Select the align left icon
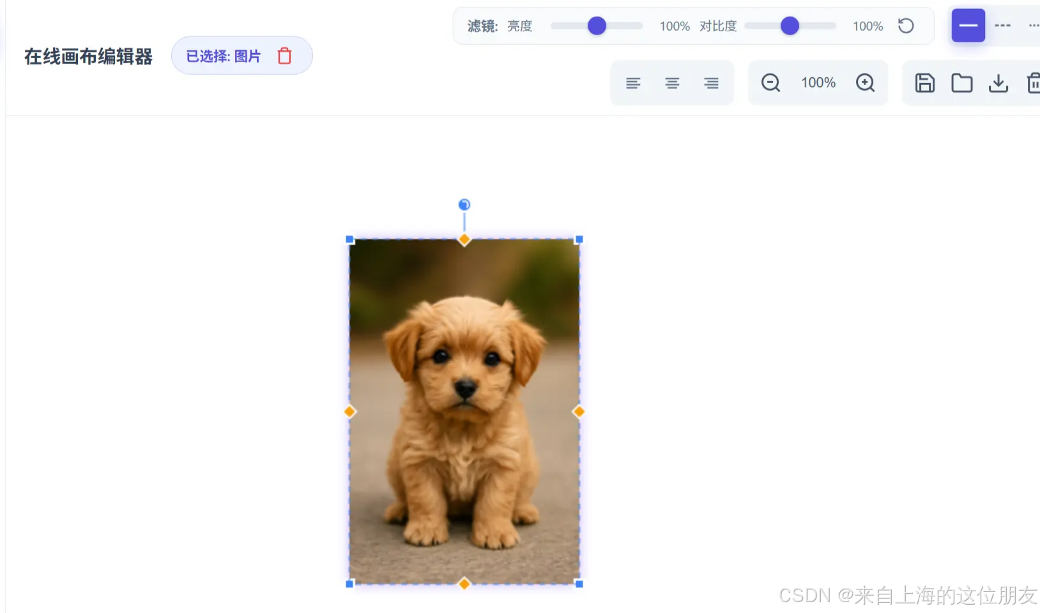Viewport: 1040px width, 613px height. click(633, 82)
